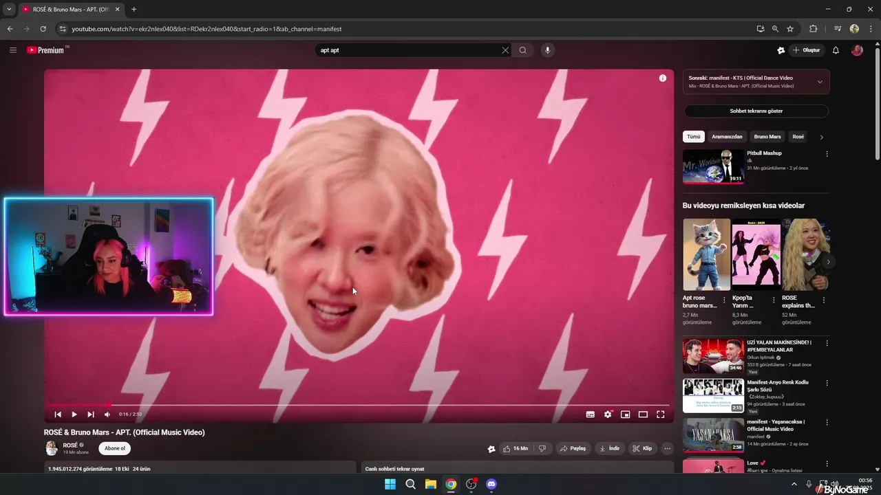Open options for UZİ YALAN MAKİNESİNDE video
Screen dimensions: 881x495
click(x=827, y=343)
